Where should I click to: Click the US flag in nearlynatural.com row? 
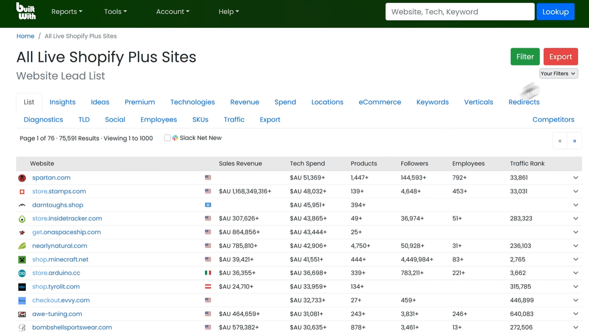point(208,246)
